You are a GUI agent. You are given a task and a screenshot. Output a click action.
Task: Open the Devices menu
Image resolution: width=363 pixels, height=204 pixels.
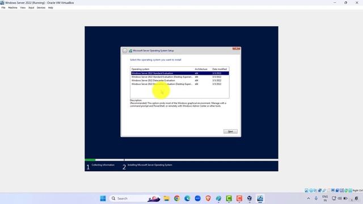41,7
